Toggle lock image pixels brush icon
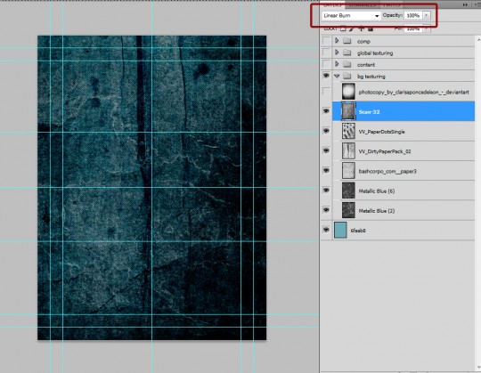 352,28
